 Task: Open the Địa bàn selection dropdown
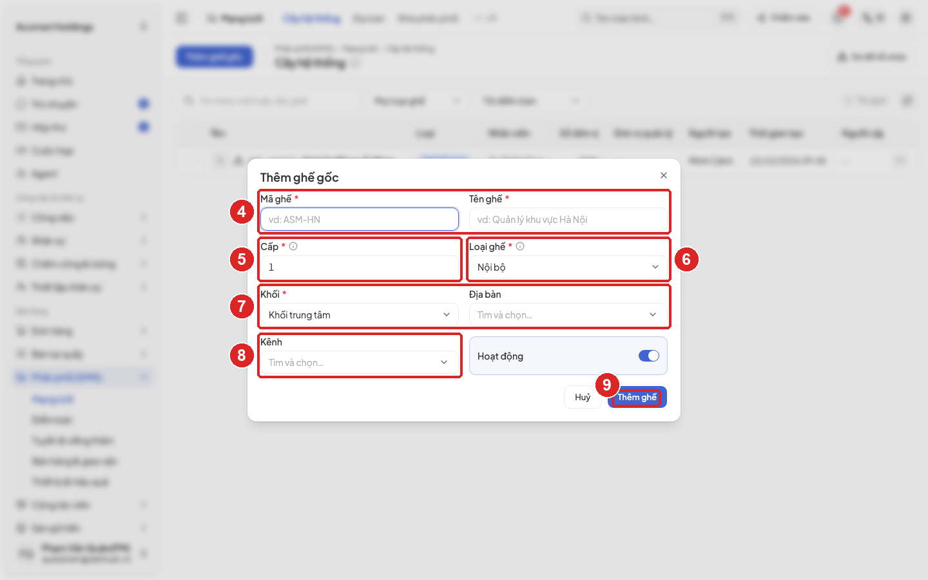coord(568,314)
